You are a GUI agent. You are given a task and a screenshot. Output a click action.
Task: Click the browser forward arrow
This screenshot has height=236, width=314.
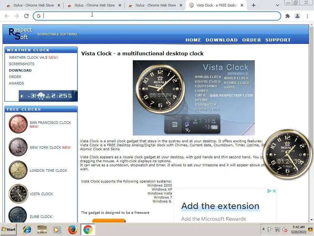click(17, 16)
